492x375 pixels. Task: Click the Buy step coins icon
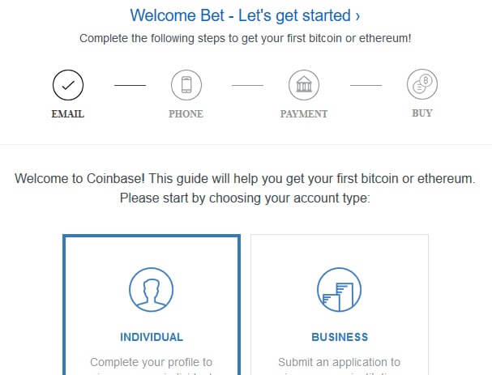coord(422,84)
